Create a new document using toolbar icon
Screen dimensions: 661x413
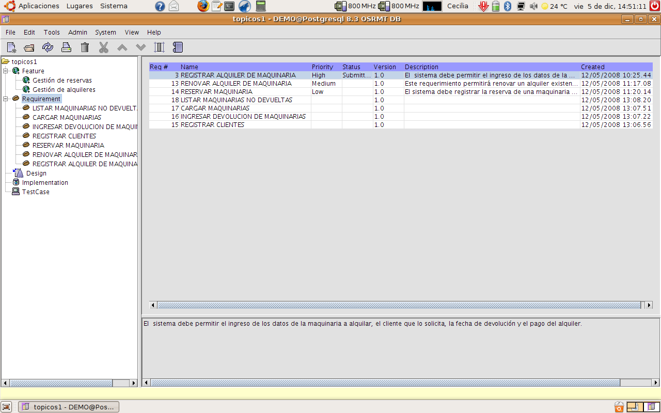pos(11,47)
